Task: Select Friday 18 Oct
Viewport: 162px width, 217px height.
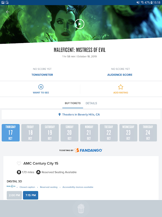Action: point(30,133)
